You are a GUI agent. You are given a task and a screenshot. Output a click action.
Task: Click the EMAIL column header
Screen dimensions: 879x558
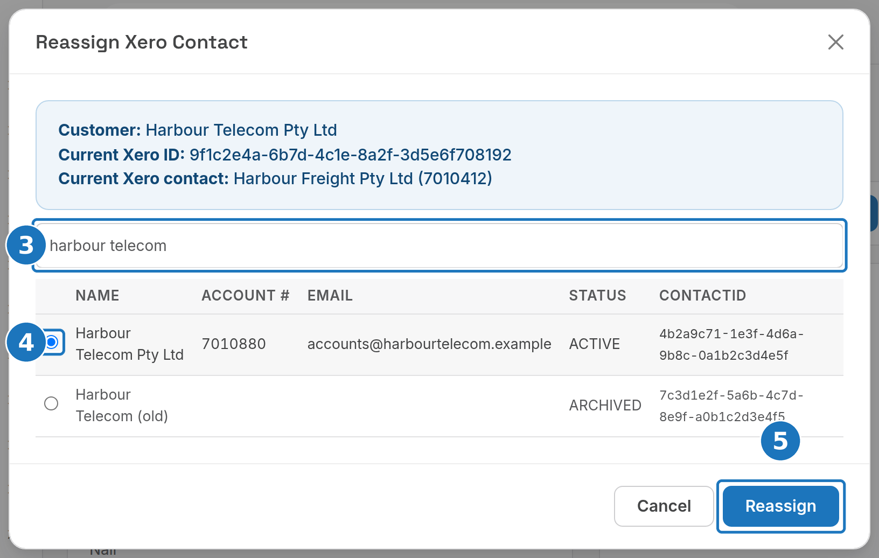pos(330,296)
